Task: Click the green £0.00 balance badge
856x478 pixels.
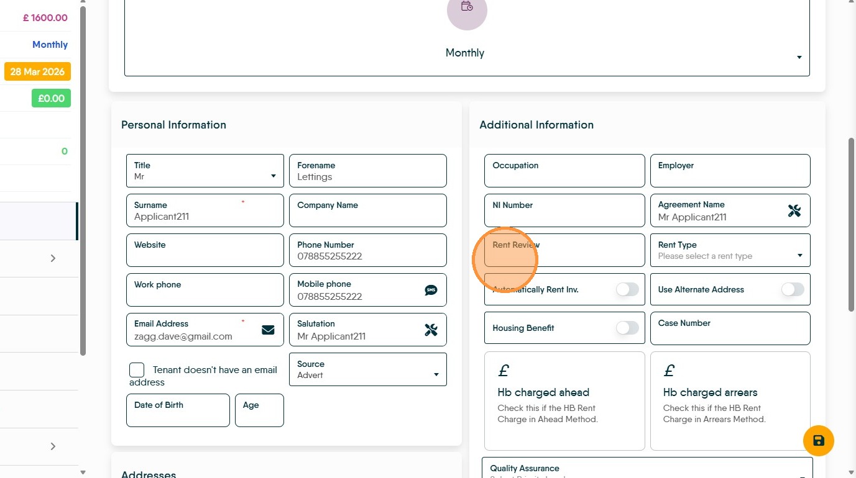Action: tap(51, 98)
